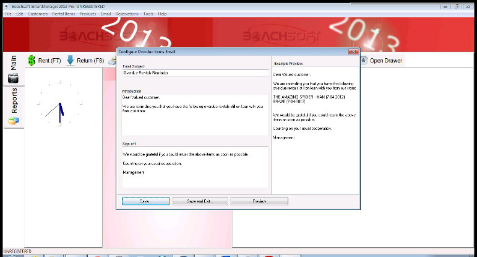The width and height of the screenshot is (477, 257).
Task: Click inside the Sign off text area
Action: tap(195, 167)
